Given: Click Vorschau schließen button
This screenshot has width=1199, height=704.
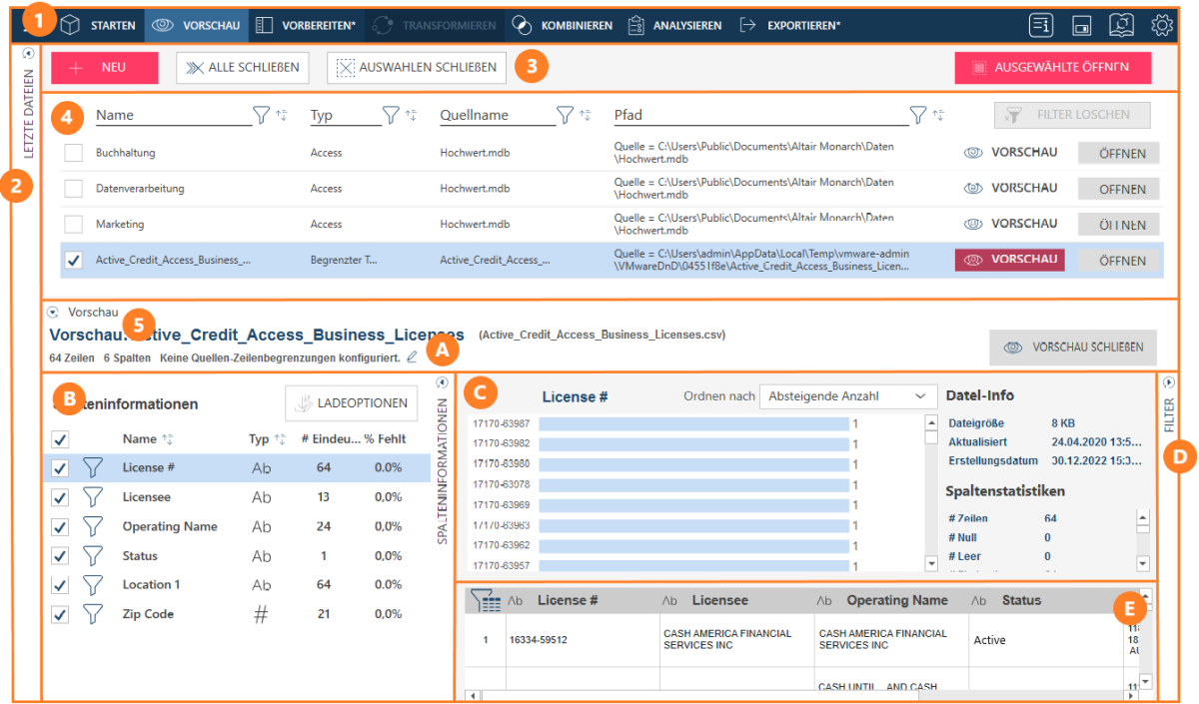Looking at the screenshot, I should tap(1071, 348).
